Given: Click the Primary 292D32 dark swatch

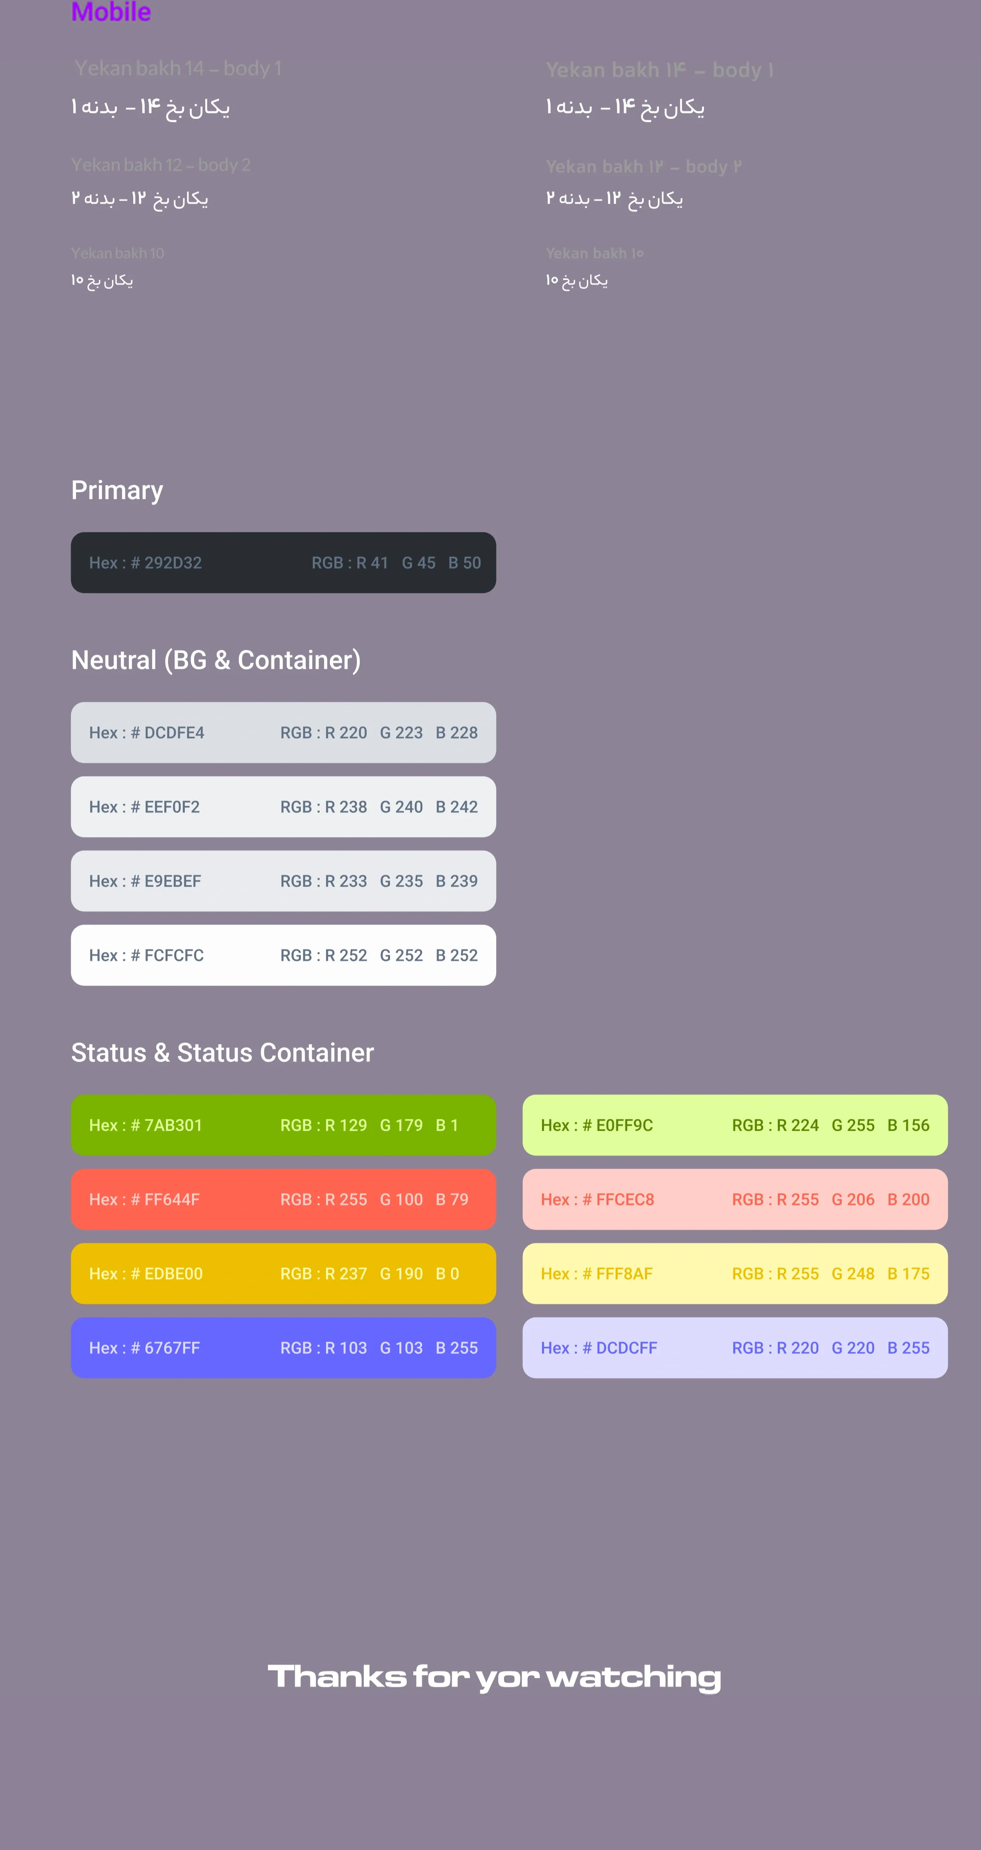Looking at the screenshot, I should 283,562.
